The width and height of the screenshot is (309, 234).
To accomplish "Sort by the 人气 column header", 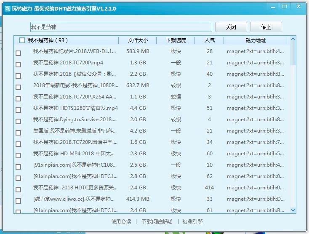I will 209,40.
